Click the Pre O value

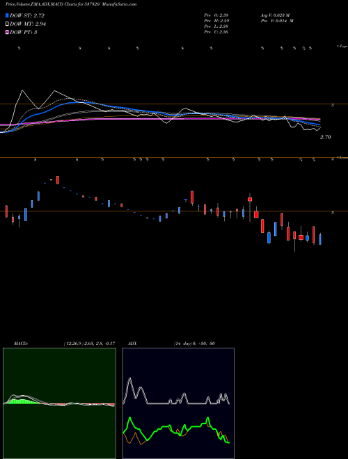pyautogui.click(x=216, y=15)
